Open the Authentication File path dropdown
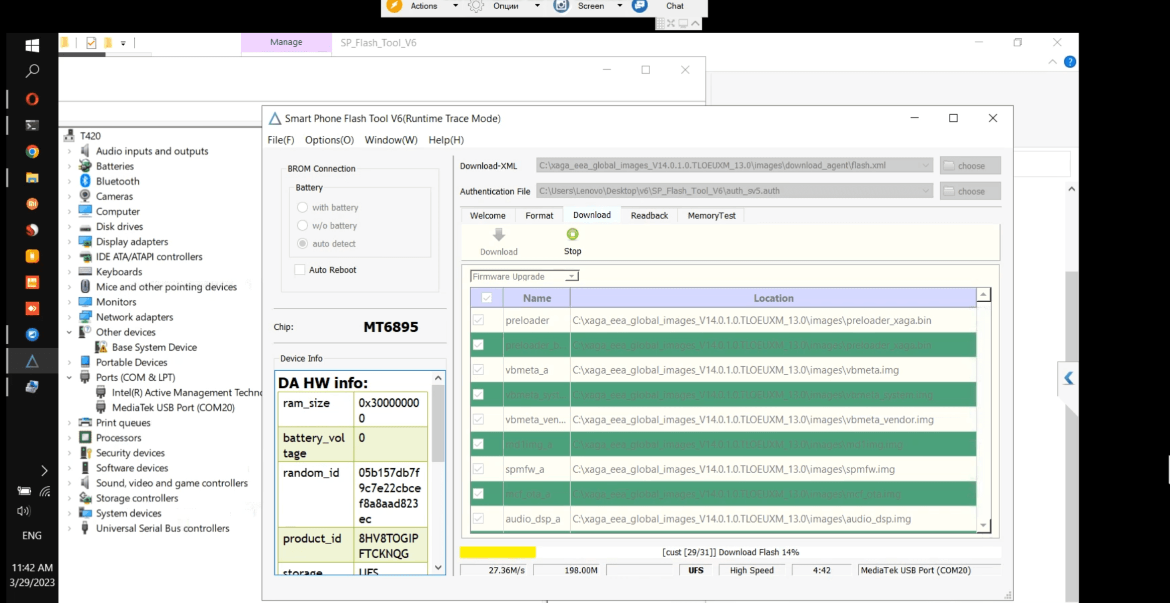The width and height of the screenshot is (1170, 603). click(x=925, y=191)
